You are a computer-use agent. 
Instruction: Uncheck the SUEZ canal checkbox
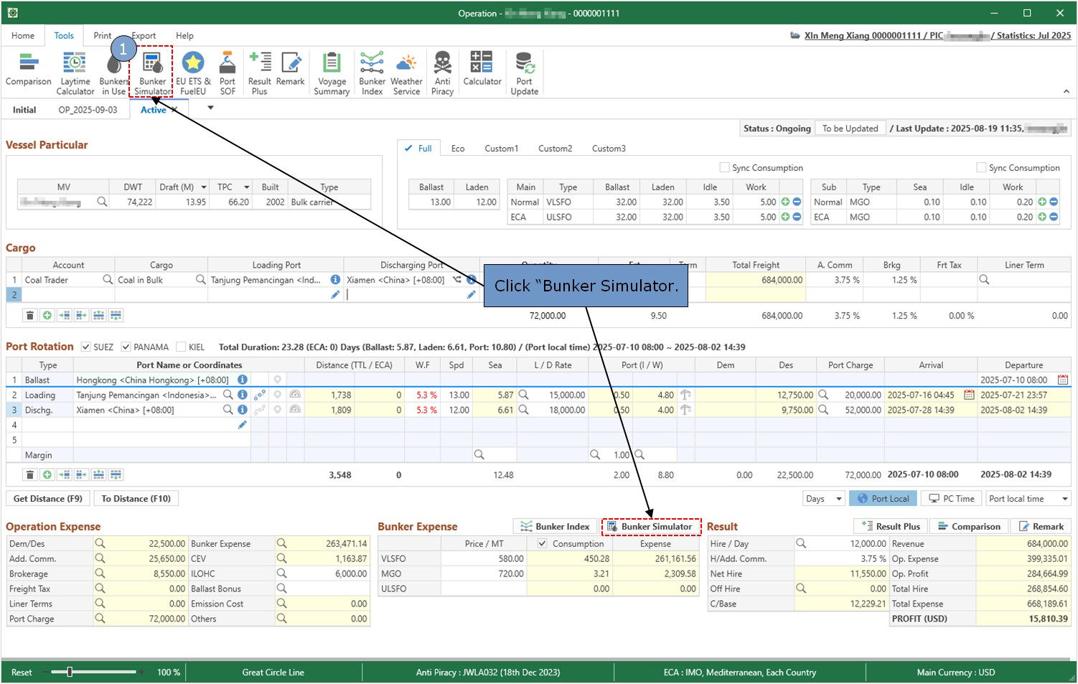tap(86, 347)
